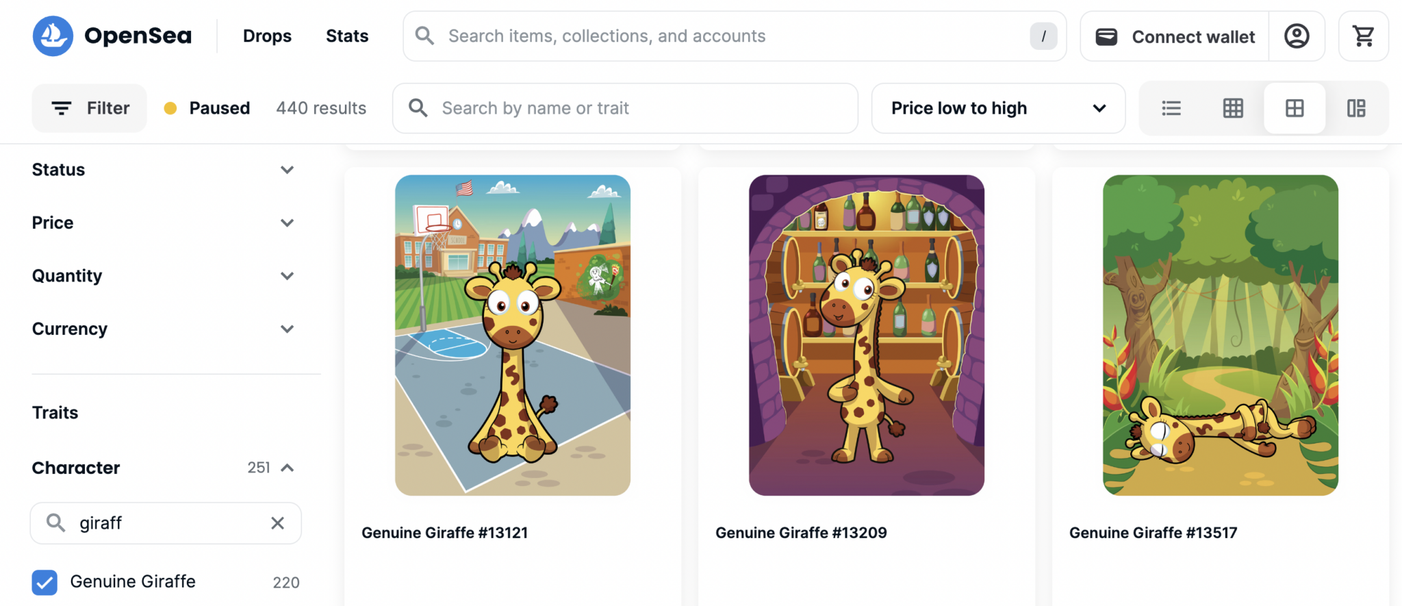Viewport: 1402px width, 606px height.
Task: Uncheck the Genuine Giraffe trait filter
Action: [x=44, y=582]
